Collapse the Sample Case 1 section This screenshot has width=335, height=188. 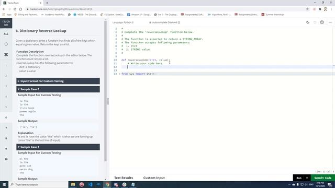[x=58, y=147]
